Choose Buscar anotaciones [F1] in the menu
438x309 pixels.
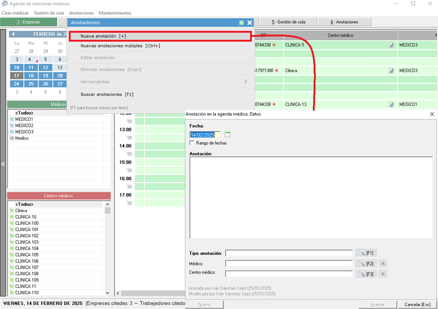(x=107, y=94)
